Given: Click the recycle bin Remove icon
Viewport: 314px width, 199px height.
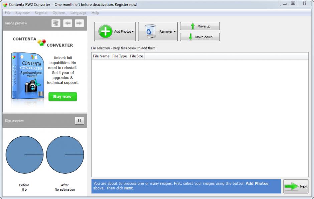Looking at the screenshot, I should (x=150, y=31).
